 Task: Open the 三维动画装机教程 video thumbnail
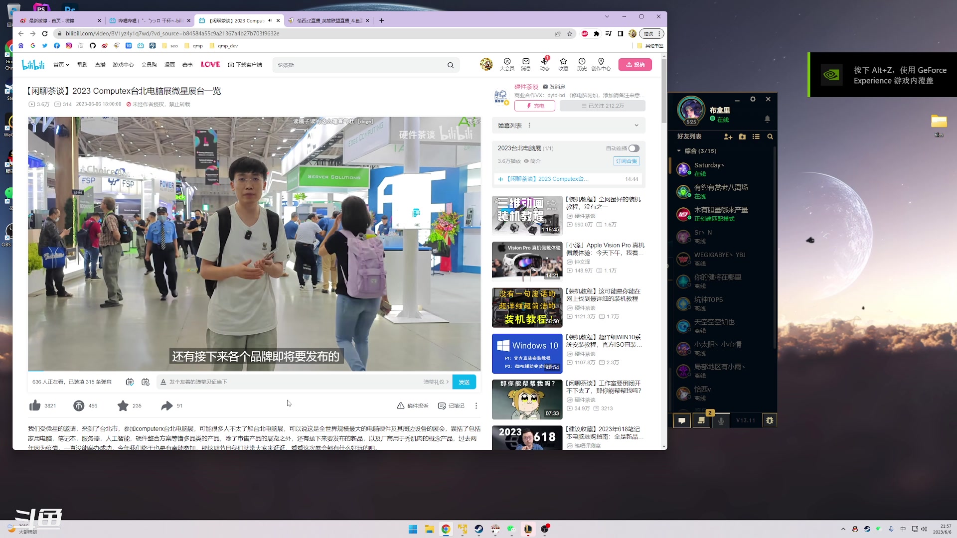pos(527,215)
